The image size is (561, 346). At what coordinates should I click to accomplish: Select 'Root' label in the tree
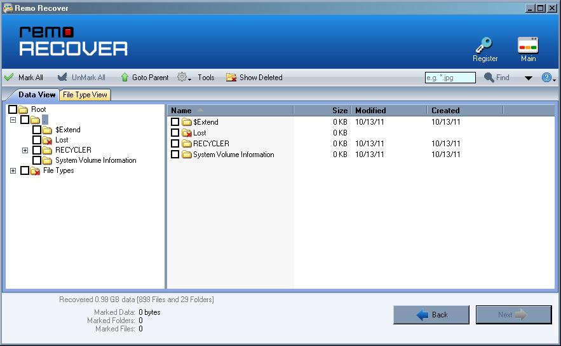[38, 109]
